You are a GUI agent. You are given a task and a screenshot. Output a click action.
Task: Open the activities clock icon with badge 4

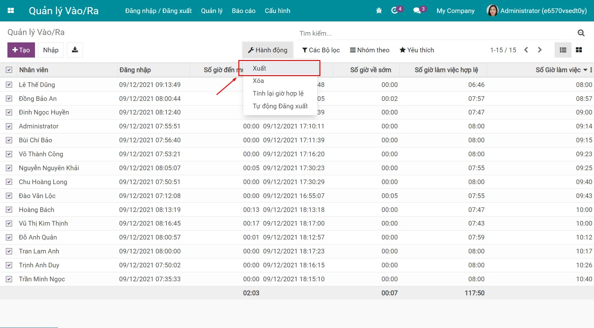(395, 11)
